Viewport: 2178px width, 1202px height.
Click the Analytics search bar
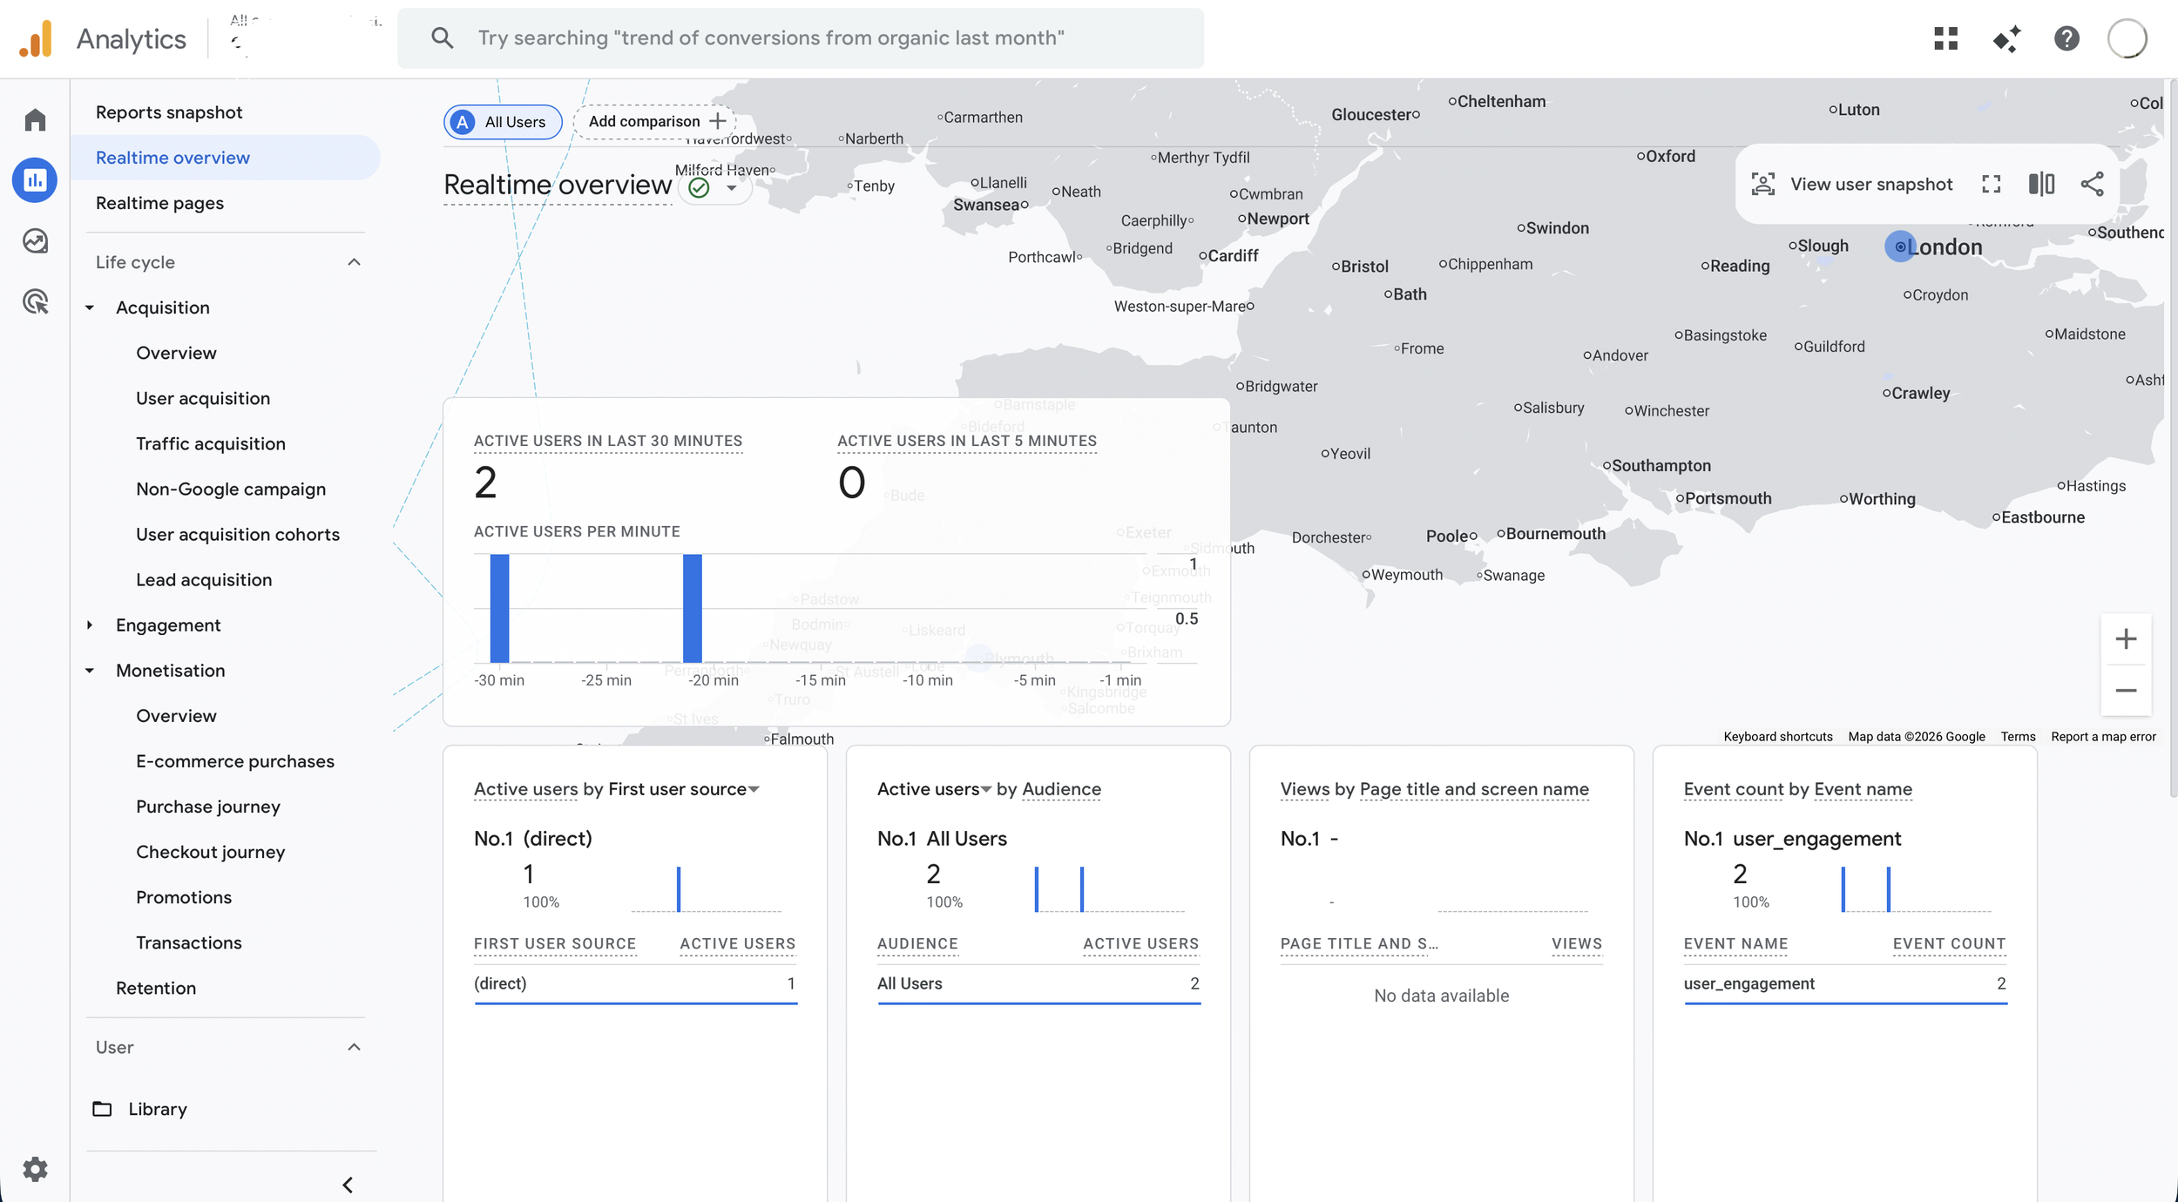click(x=800, y=37)
